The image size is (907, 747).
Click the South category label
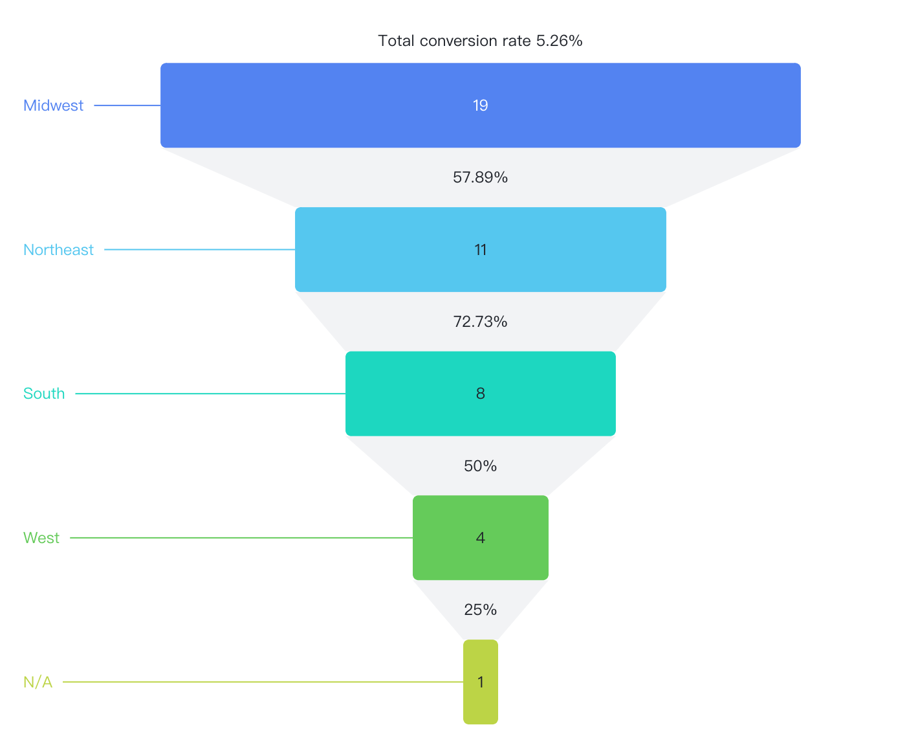coord(44,394)
